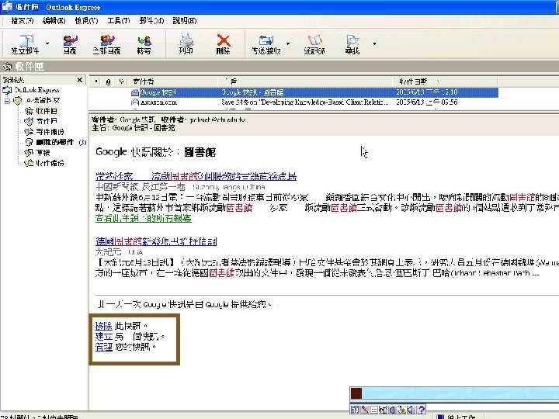Click the 建立 (Create) another alert link

[x=104, y=336]
